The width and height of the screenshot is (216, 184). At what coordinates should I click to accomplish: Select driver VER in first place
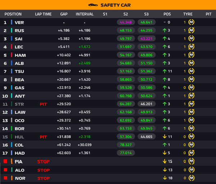pyautogui.click(x=19, y=23)
